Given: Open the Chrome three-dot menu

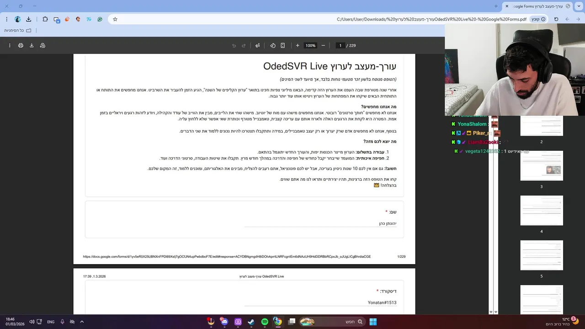Looking at the screenshot, I should click(x=6, y=19).
